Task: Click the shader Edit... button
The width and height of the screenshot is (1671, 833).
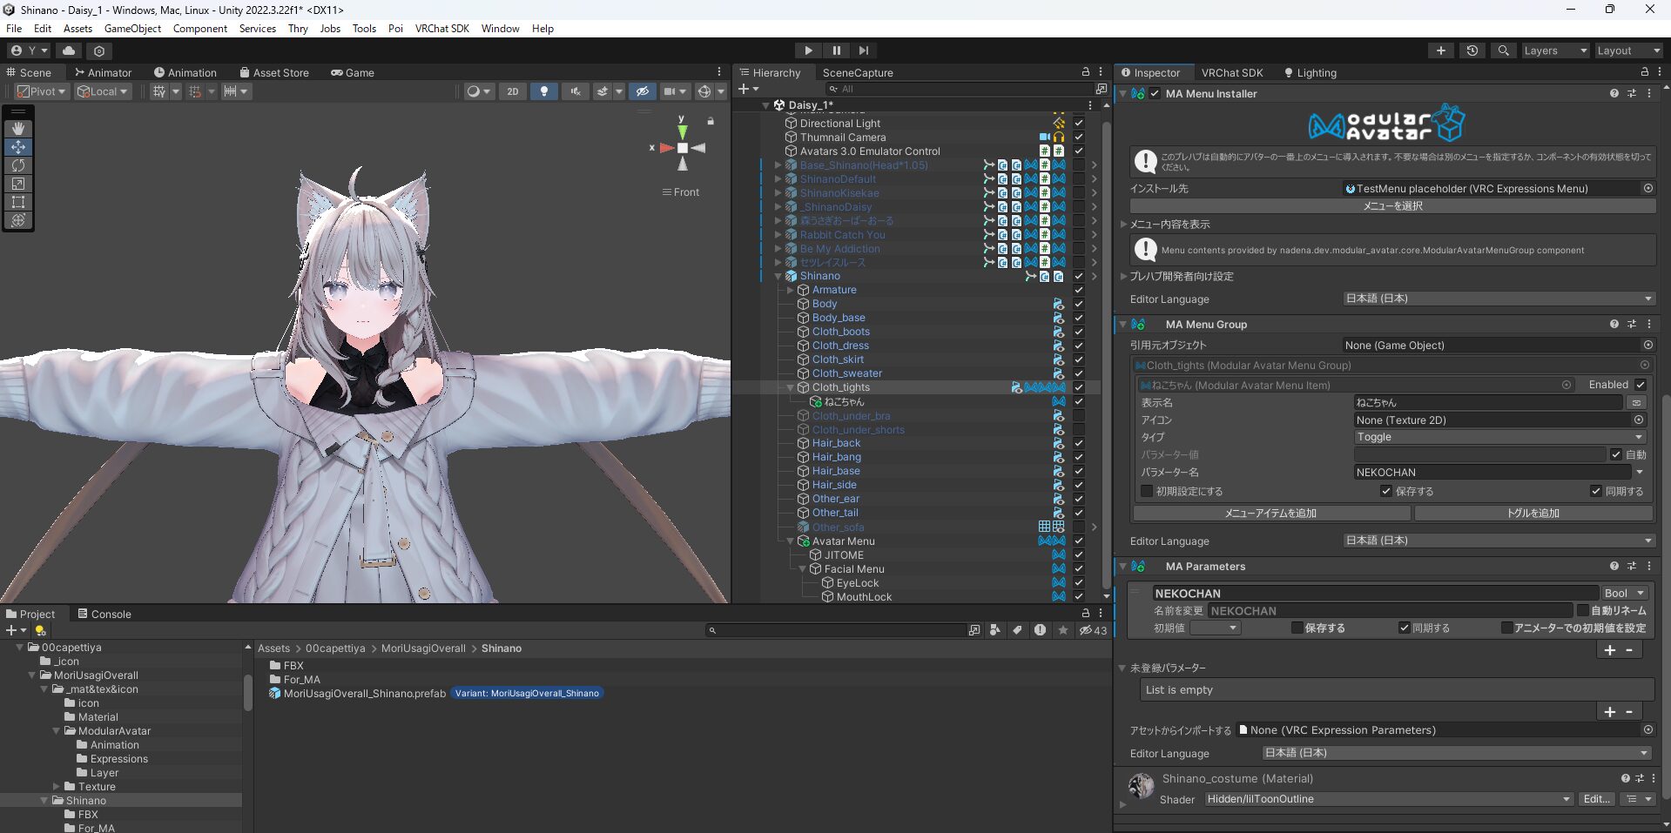Action: point(1596,799)
